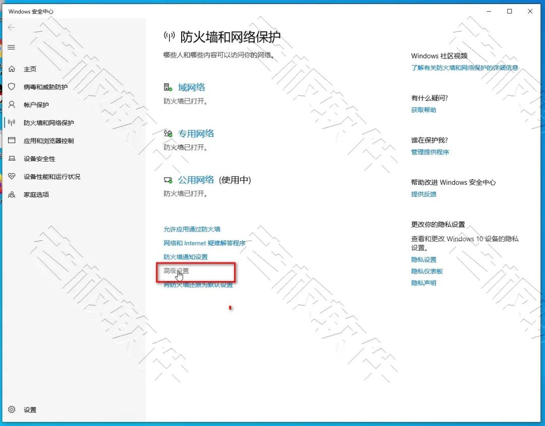Click the 哪些人和哪些内容可以访问你的网络 subtitle
This screenshot has width=545, height=426.
pos(219,55)
